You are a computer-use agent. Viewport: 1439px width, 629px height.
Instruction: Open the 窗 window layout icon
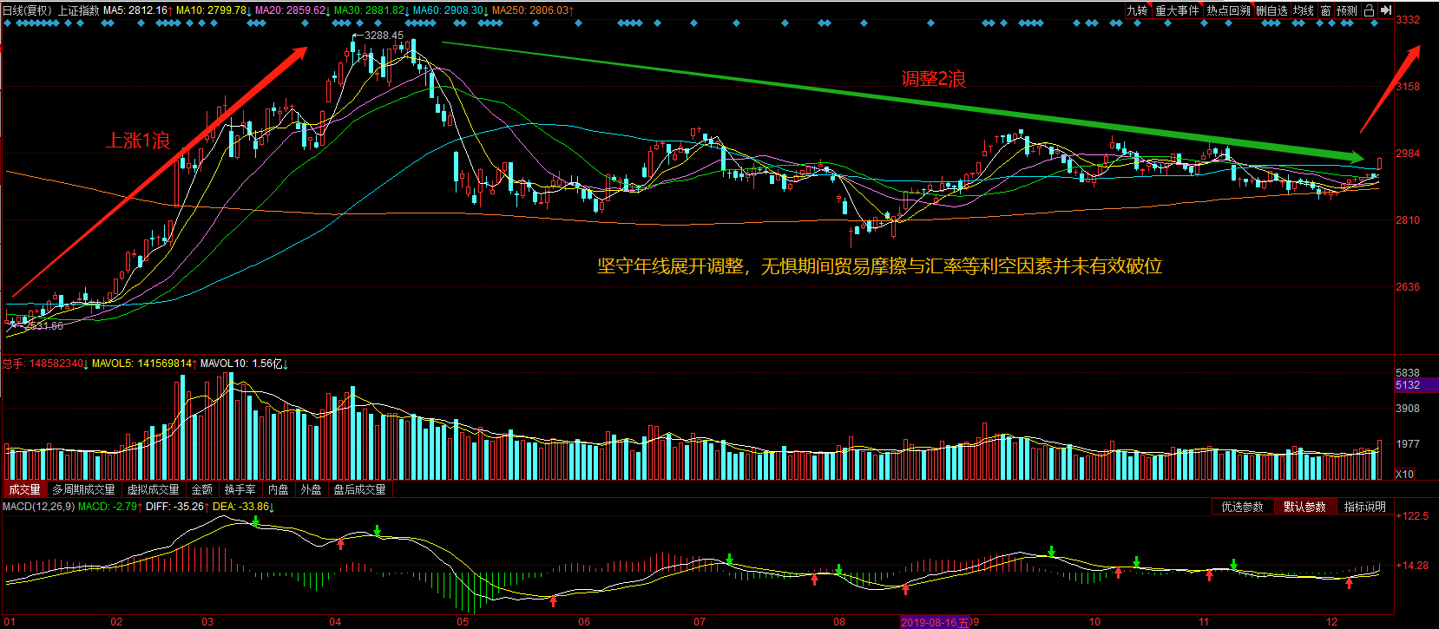pyautogui.click(x=1325, y=10)
